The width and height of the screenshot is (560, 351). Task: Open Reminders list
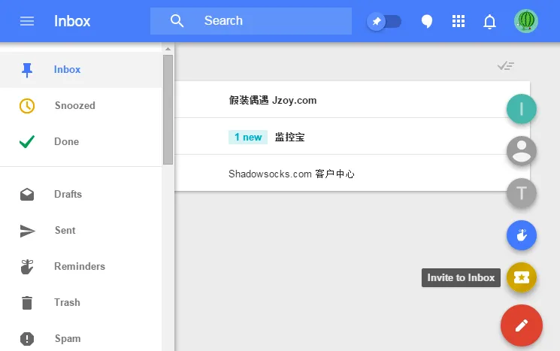point(79,267)
